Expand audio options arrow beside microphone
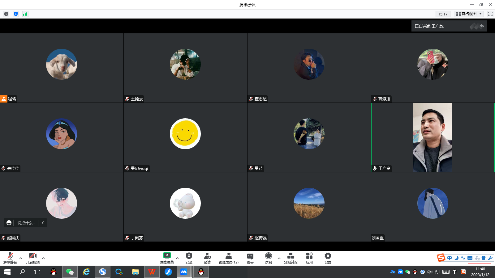 pos(21,258)
